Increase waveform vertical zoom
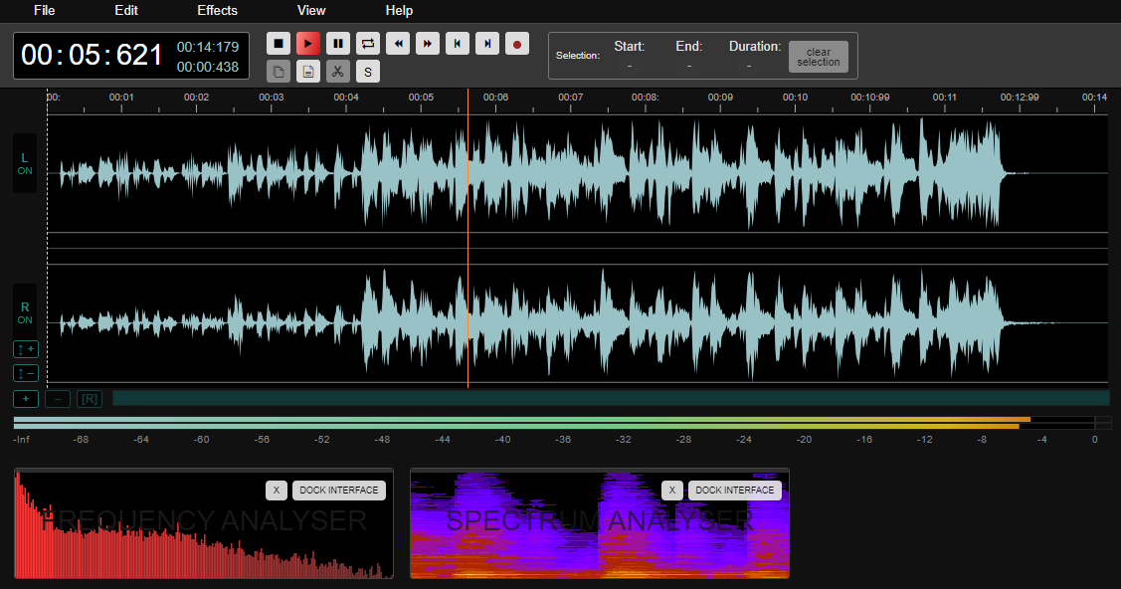 tap(25, 349)
